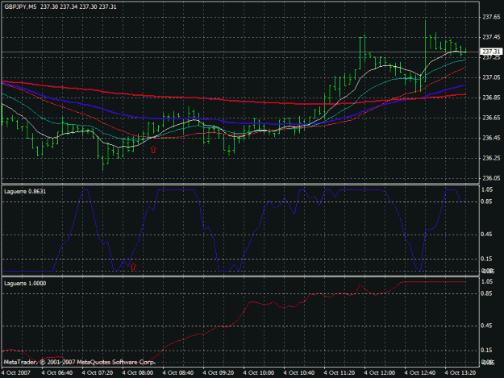Click the 4 Oct 13:20 time label

460,373
